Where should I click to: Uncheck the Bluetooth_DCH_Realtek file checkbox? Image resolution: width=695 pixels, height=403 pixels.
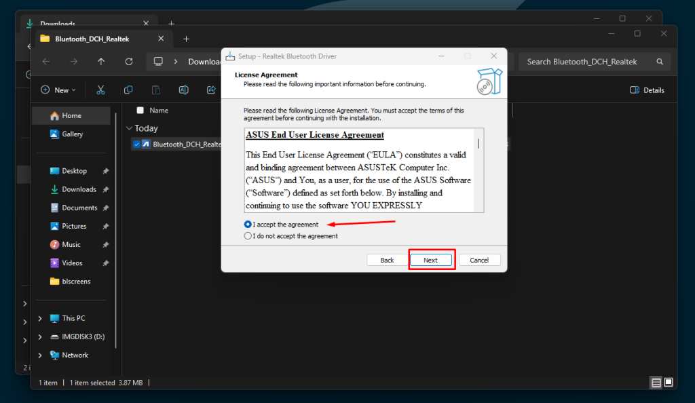pyautogui.click(x=136, y=144)
